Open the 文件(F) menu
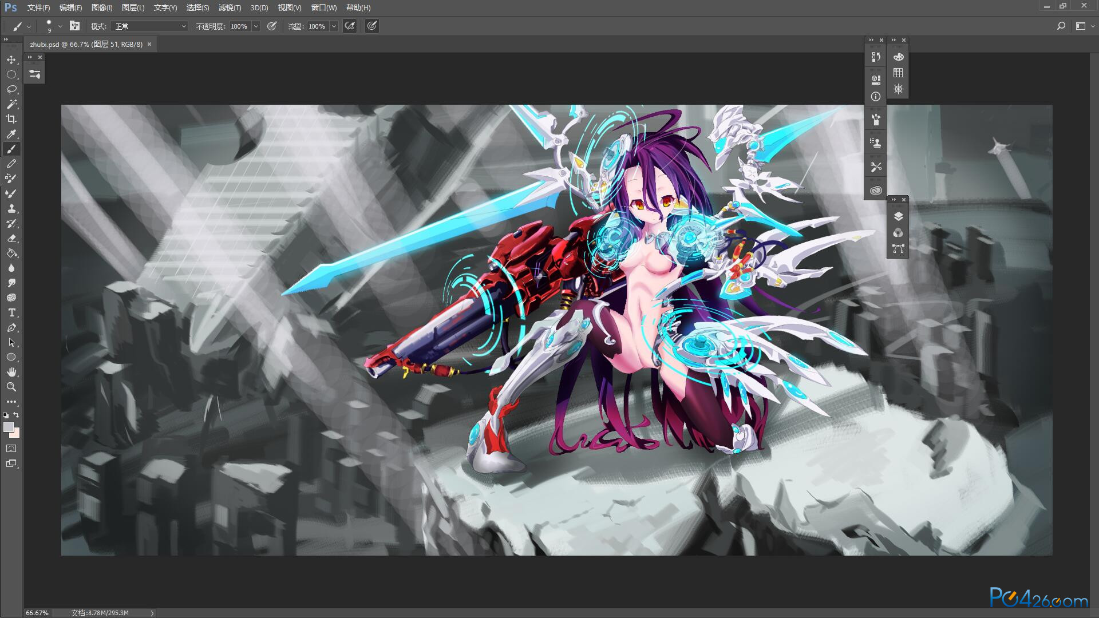The width and height of the screenshot is (1099, 618). 38,7
